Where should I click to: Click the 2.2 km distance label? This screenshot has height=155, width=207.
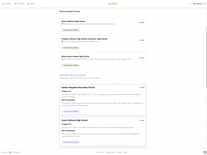tap(142, 40)
